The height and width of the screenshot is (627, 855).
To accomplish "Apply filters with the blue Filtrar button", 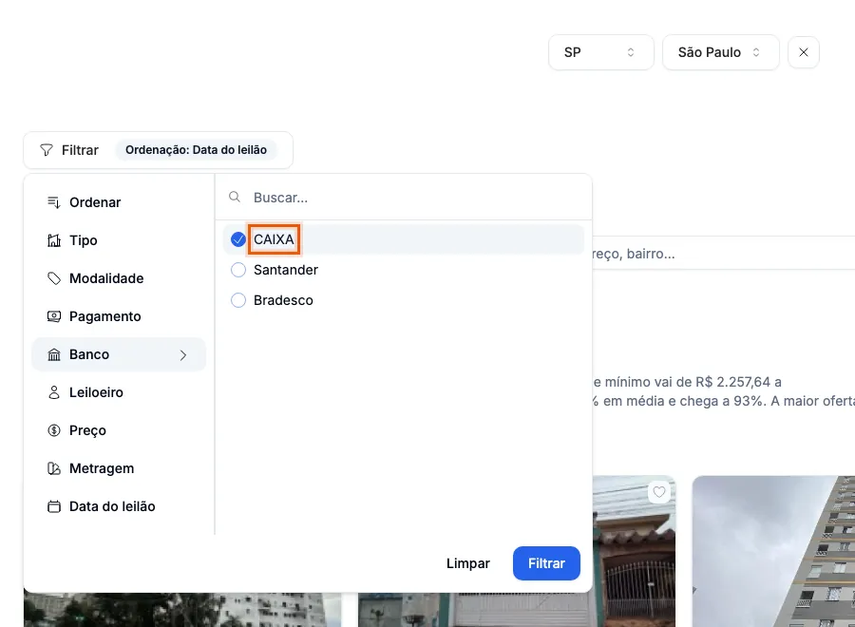I will click(546, 563).
